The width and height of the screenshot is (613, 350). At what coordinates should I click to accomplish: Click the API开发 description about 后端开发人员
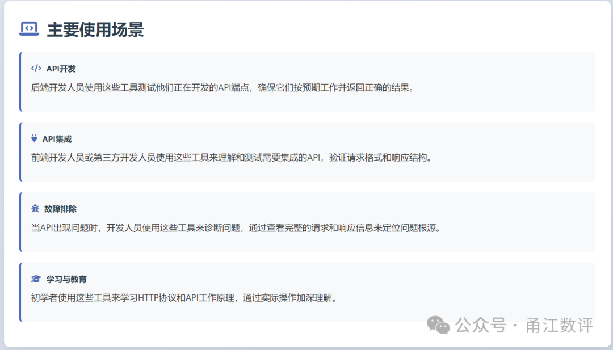click(x=222, y=87)
